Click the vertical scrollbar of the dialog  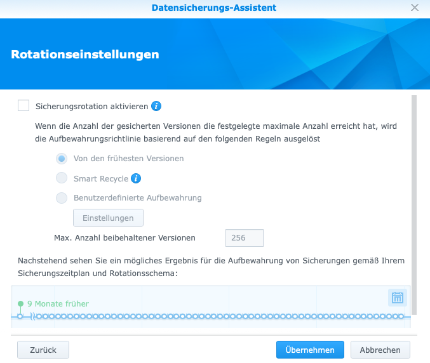[x=414, y=205]
